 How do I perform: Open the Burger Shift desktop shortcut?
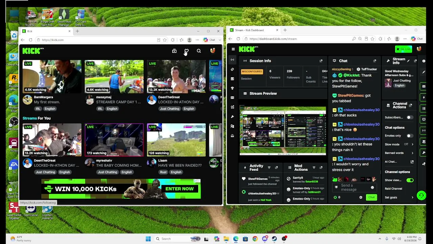[47, 18]
